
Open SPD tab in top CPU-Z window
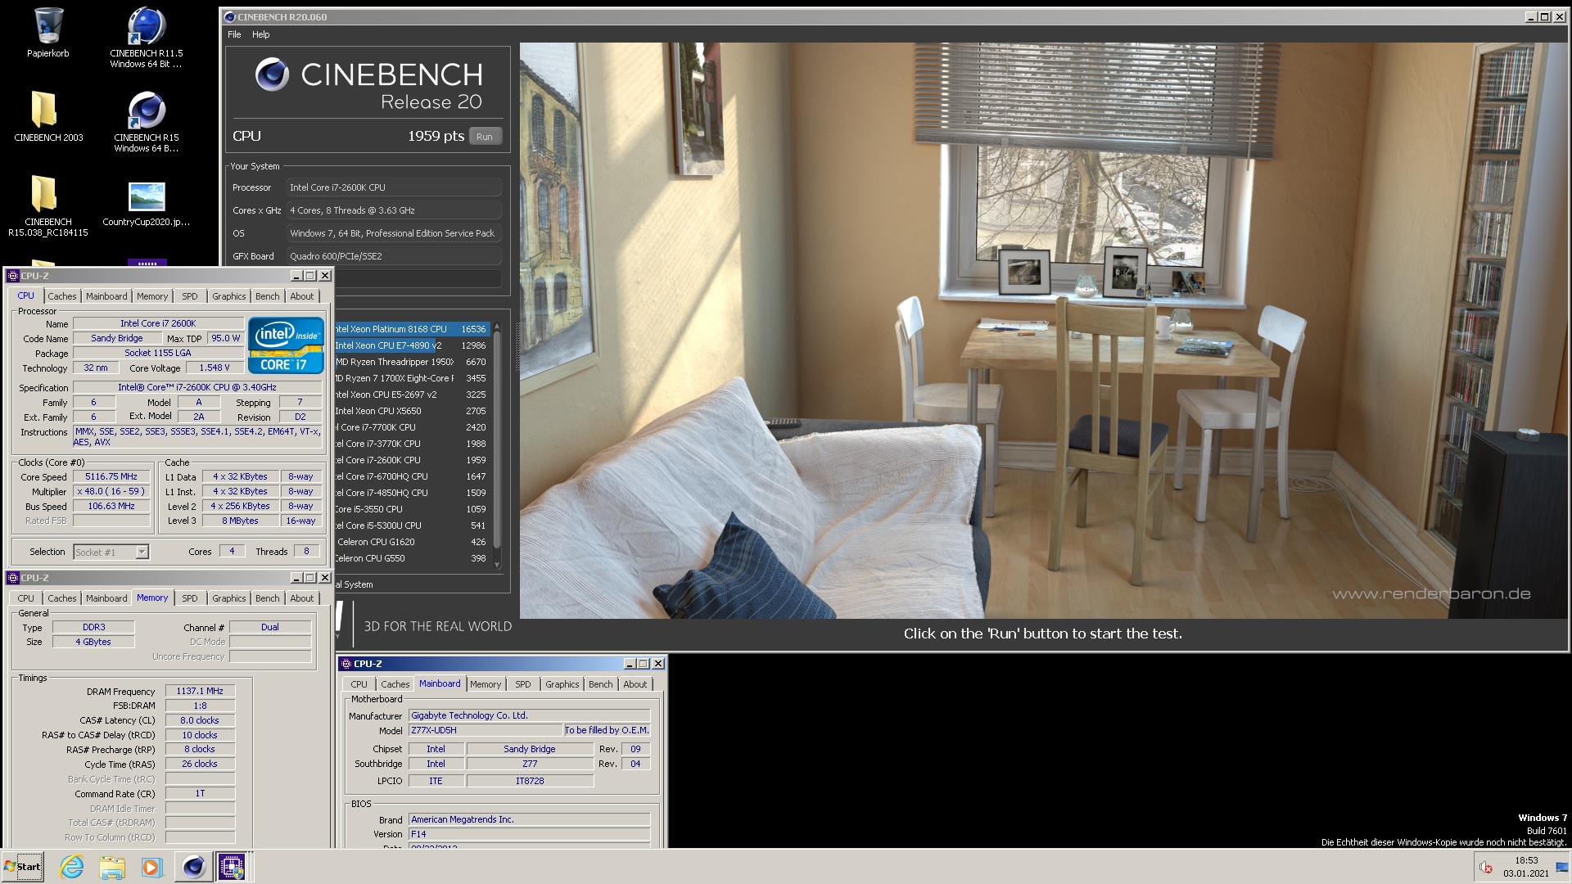[190, 296]
